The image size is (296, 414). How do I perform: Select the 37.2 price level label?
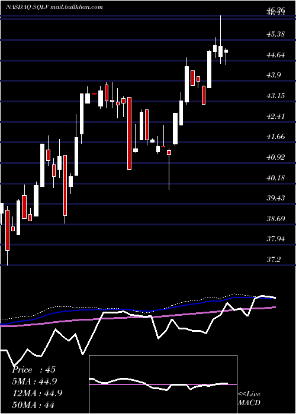[274, 260]
